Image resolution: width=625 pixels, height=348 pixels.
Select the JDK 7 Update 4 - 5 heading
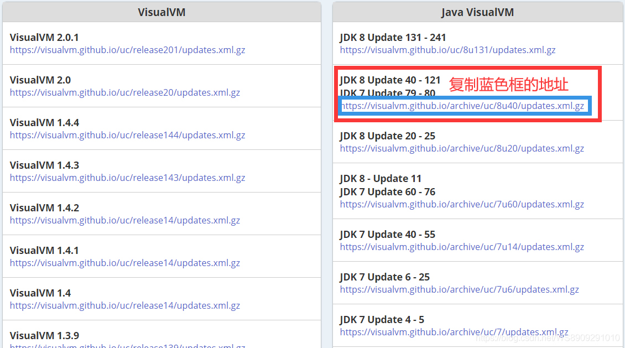(382, 320)
